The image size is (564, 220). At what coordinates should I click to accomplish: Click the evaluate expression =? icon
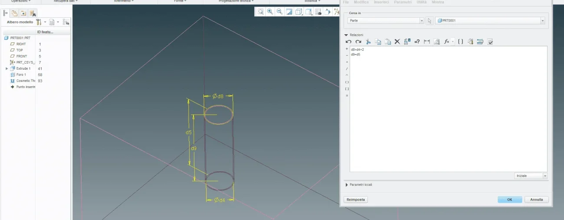click(x=417, y=42)
